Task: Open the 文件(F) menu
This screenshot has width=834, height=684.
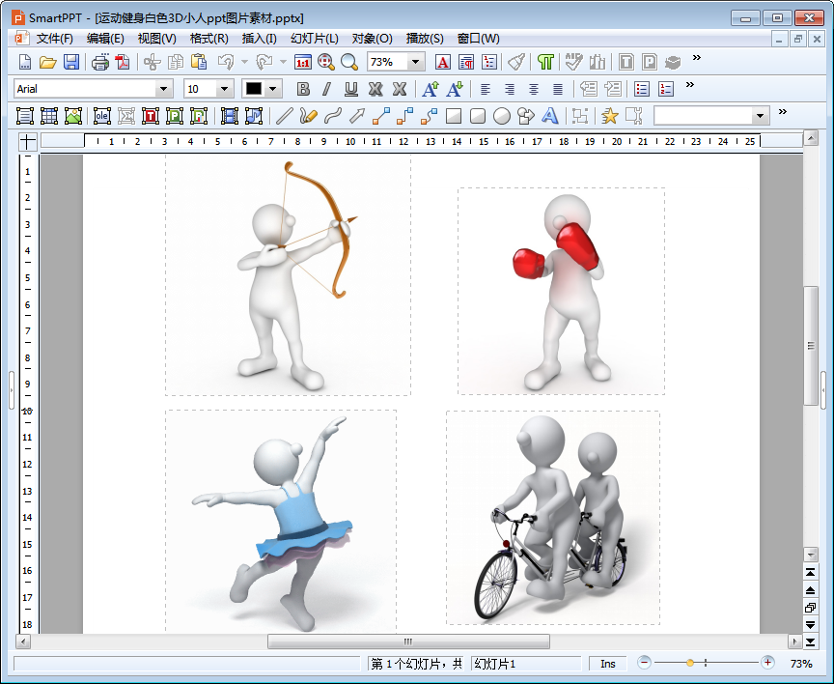Action: [54, 39]
